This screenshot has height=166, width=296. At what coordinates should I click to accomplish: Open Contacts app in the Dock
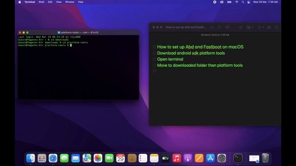point(132,158)
